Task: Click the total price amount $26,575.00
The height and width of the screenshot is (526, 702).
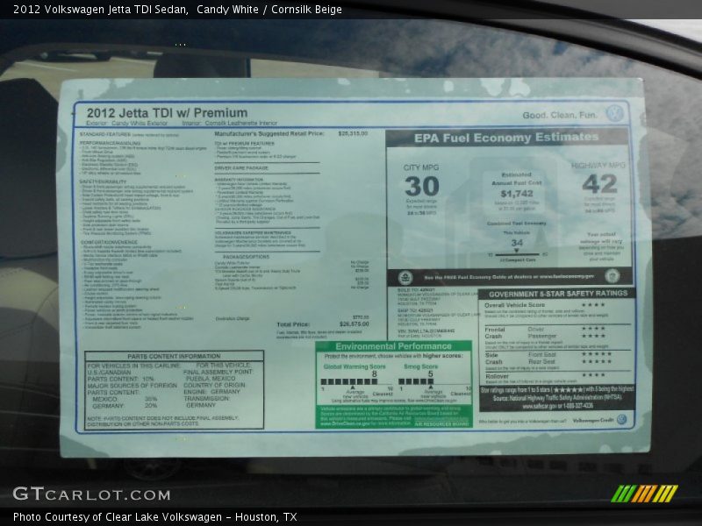Action: coord(355,323)
